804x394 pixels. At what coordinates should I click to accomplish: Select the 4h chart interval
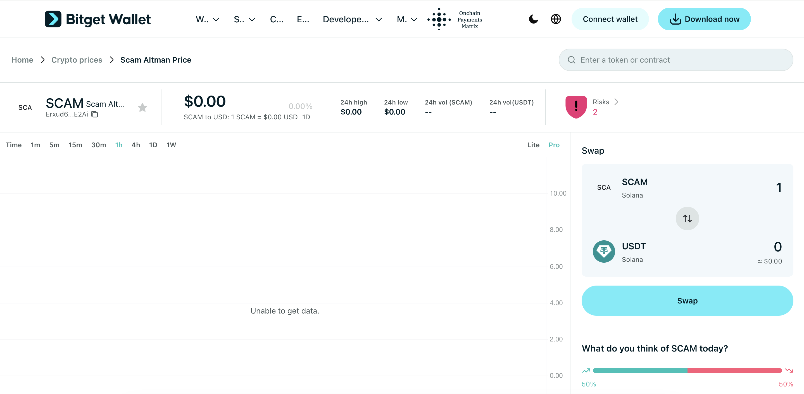coord(136,145)
